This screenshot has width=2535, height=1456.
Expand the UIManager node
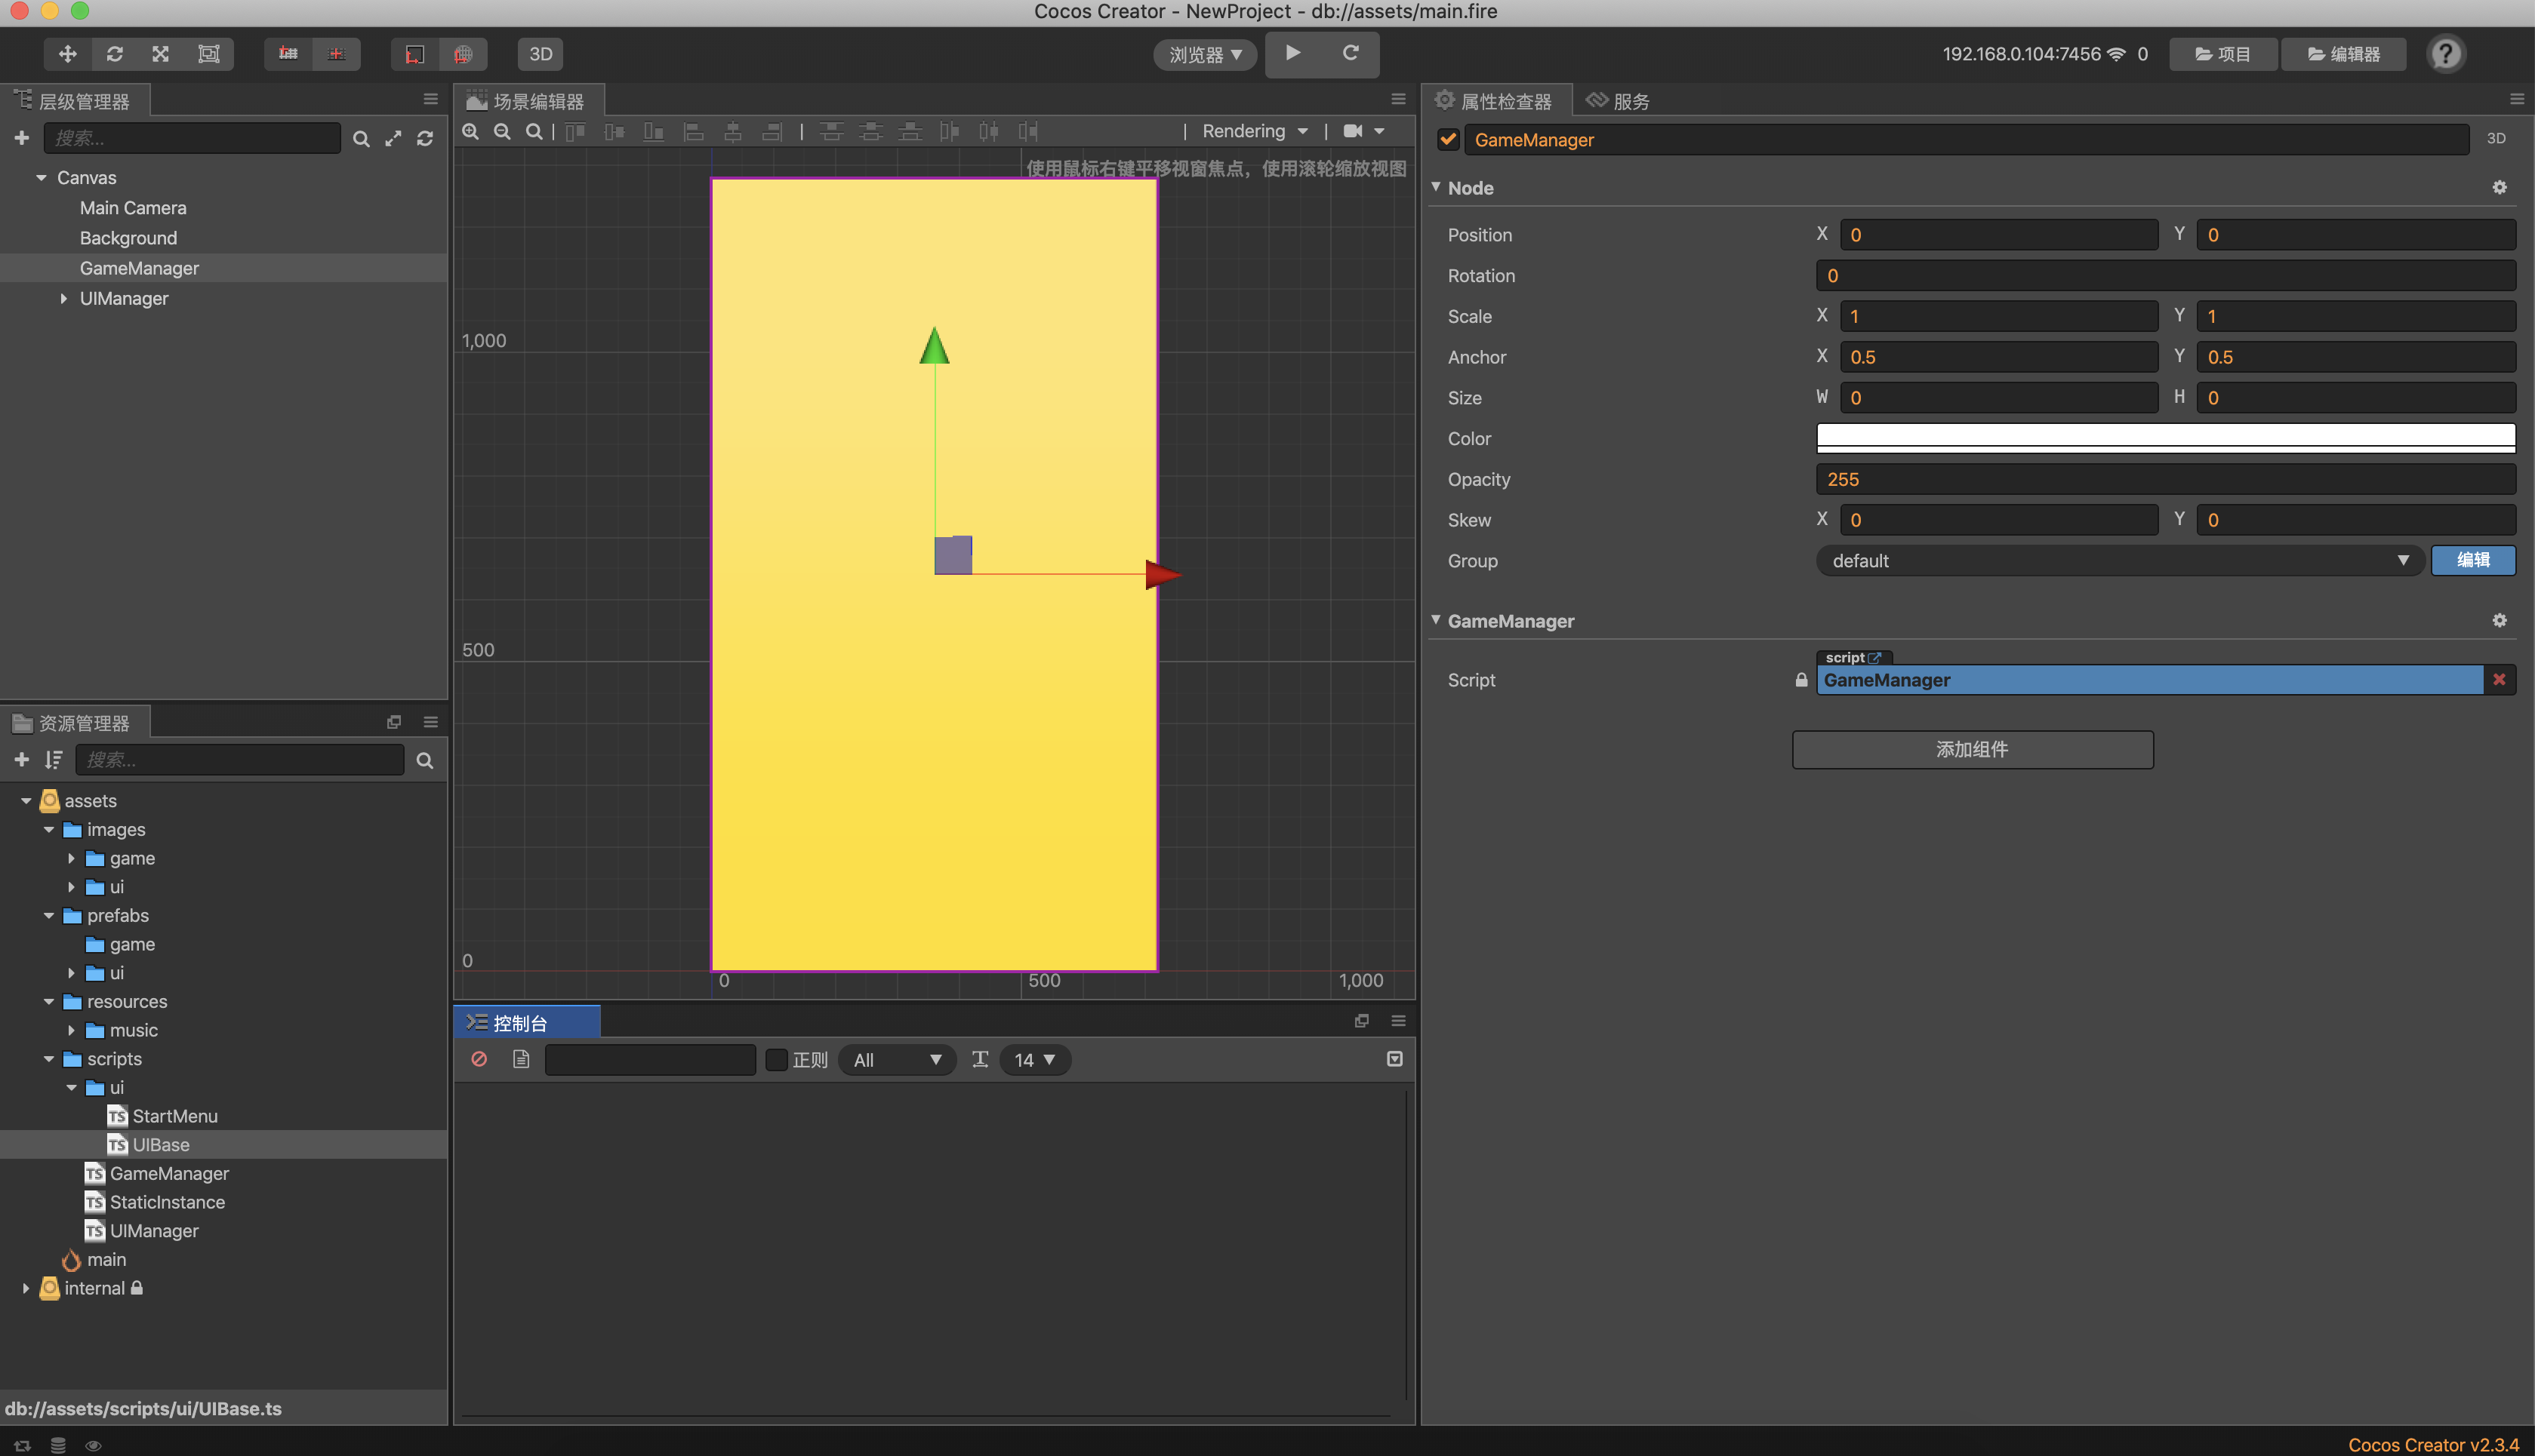point(64,299)
